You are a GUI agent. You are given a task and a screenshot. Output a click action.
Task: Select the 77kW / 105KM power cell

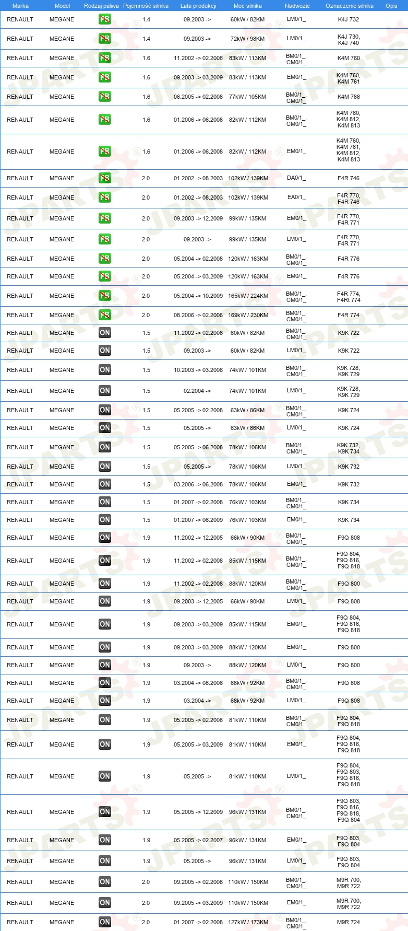[248, 97]
